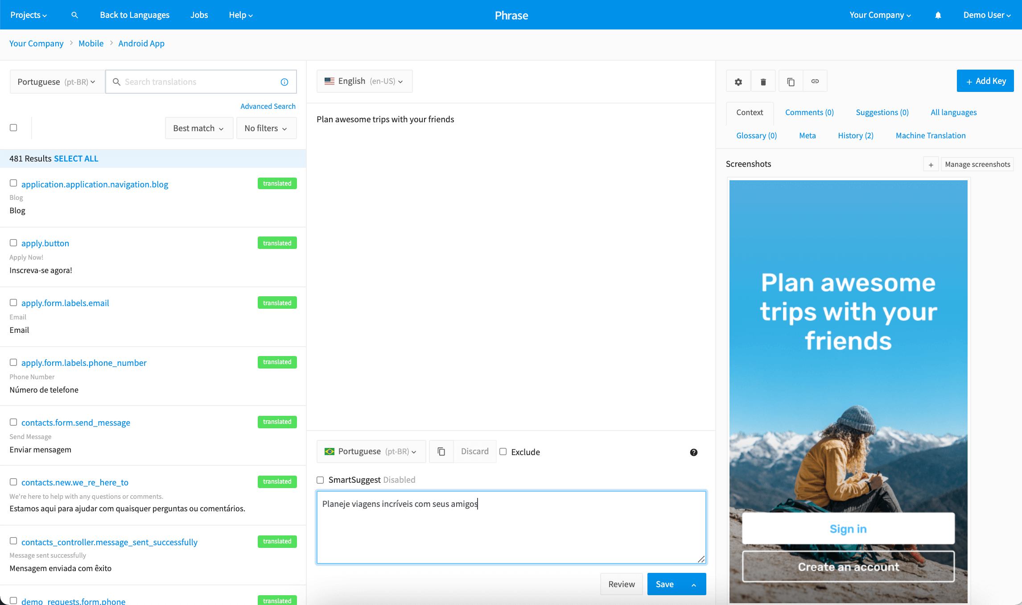Copy source text icon next to Discard
The image size is (1022, 605).
tap(441, 452)
